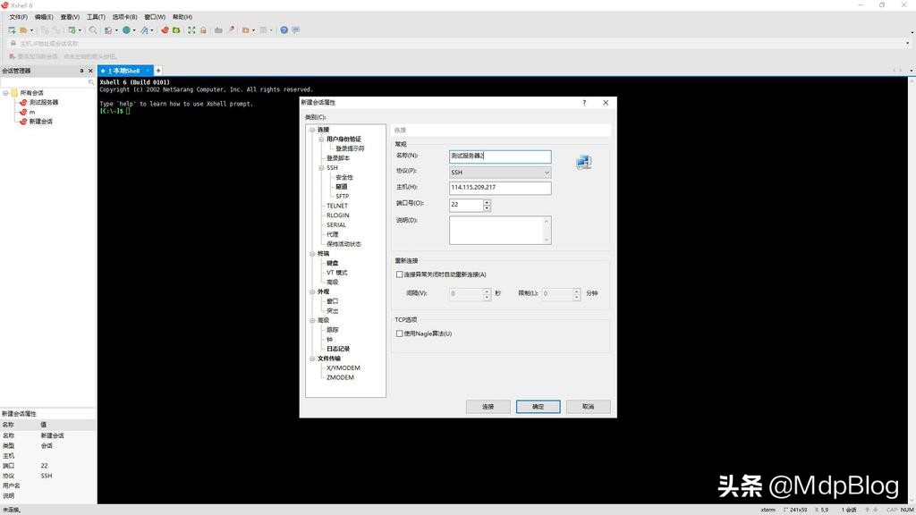Image resolution: width=916 pixels, height=515 pixels.
Task: Click the Open sessions folder toolbar icon
Action: (x=22, y=30)
